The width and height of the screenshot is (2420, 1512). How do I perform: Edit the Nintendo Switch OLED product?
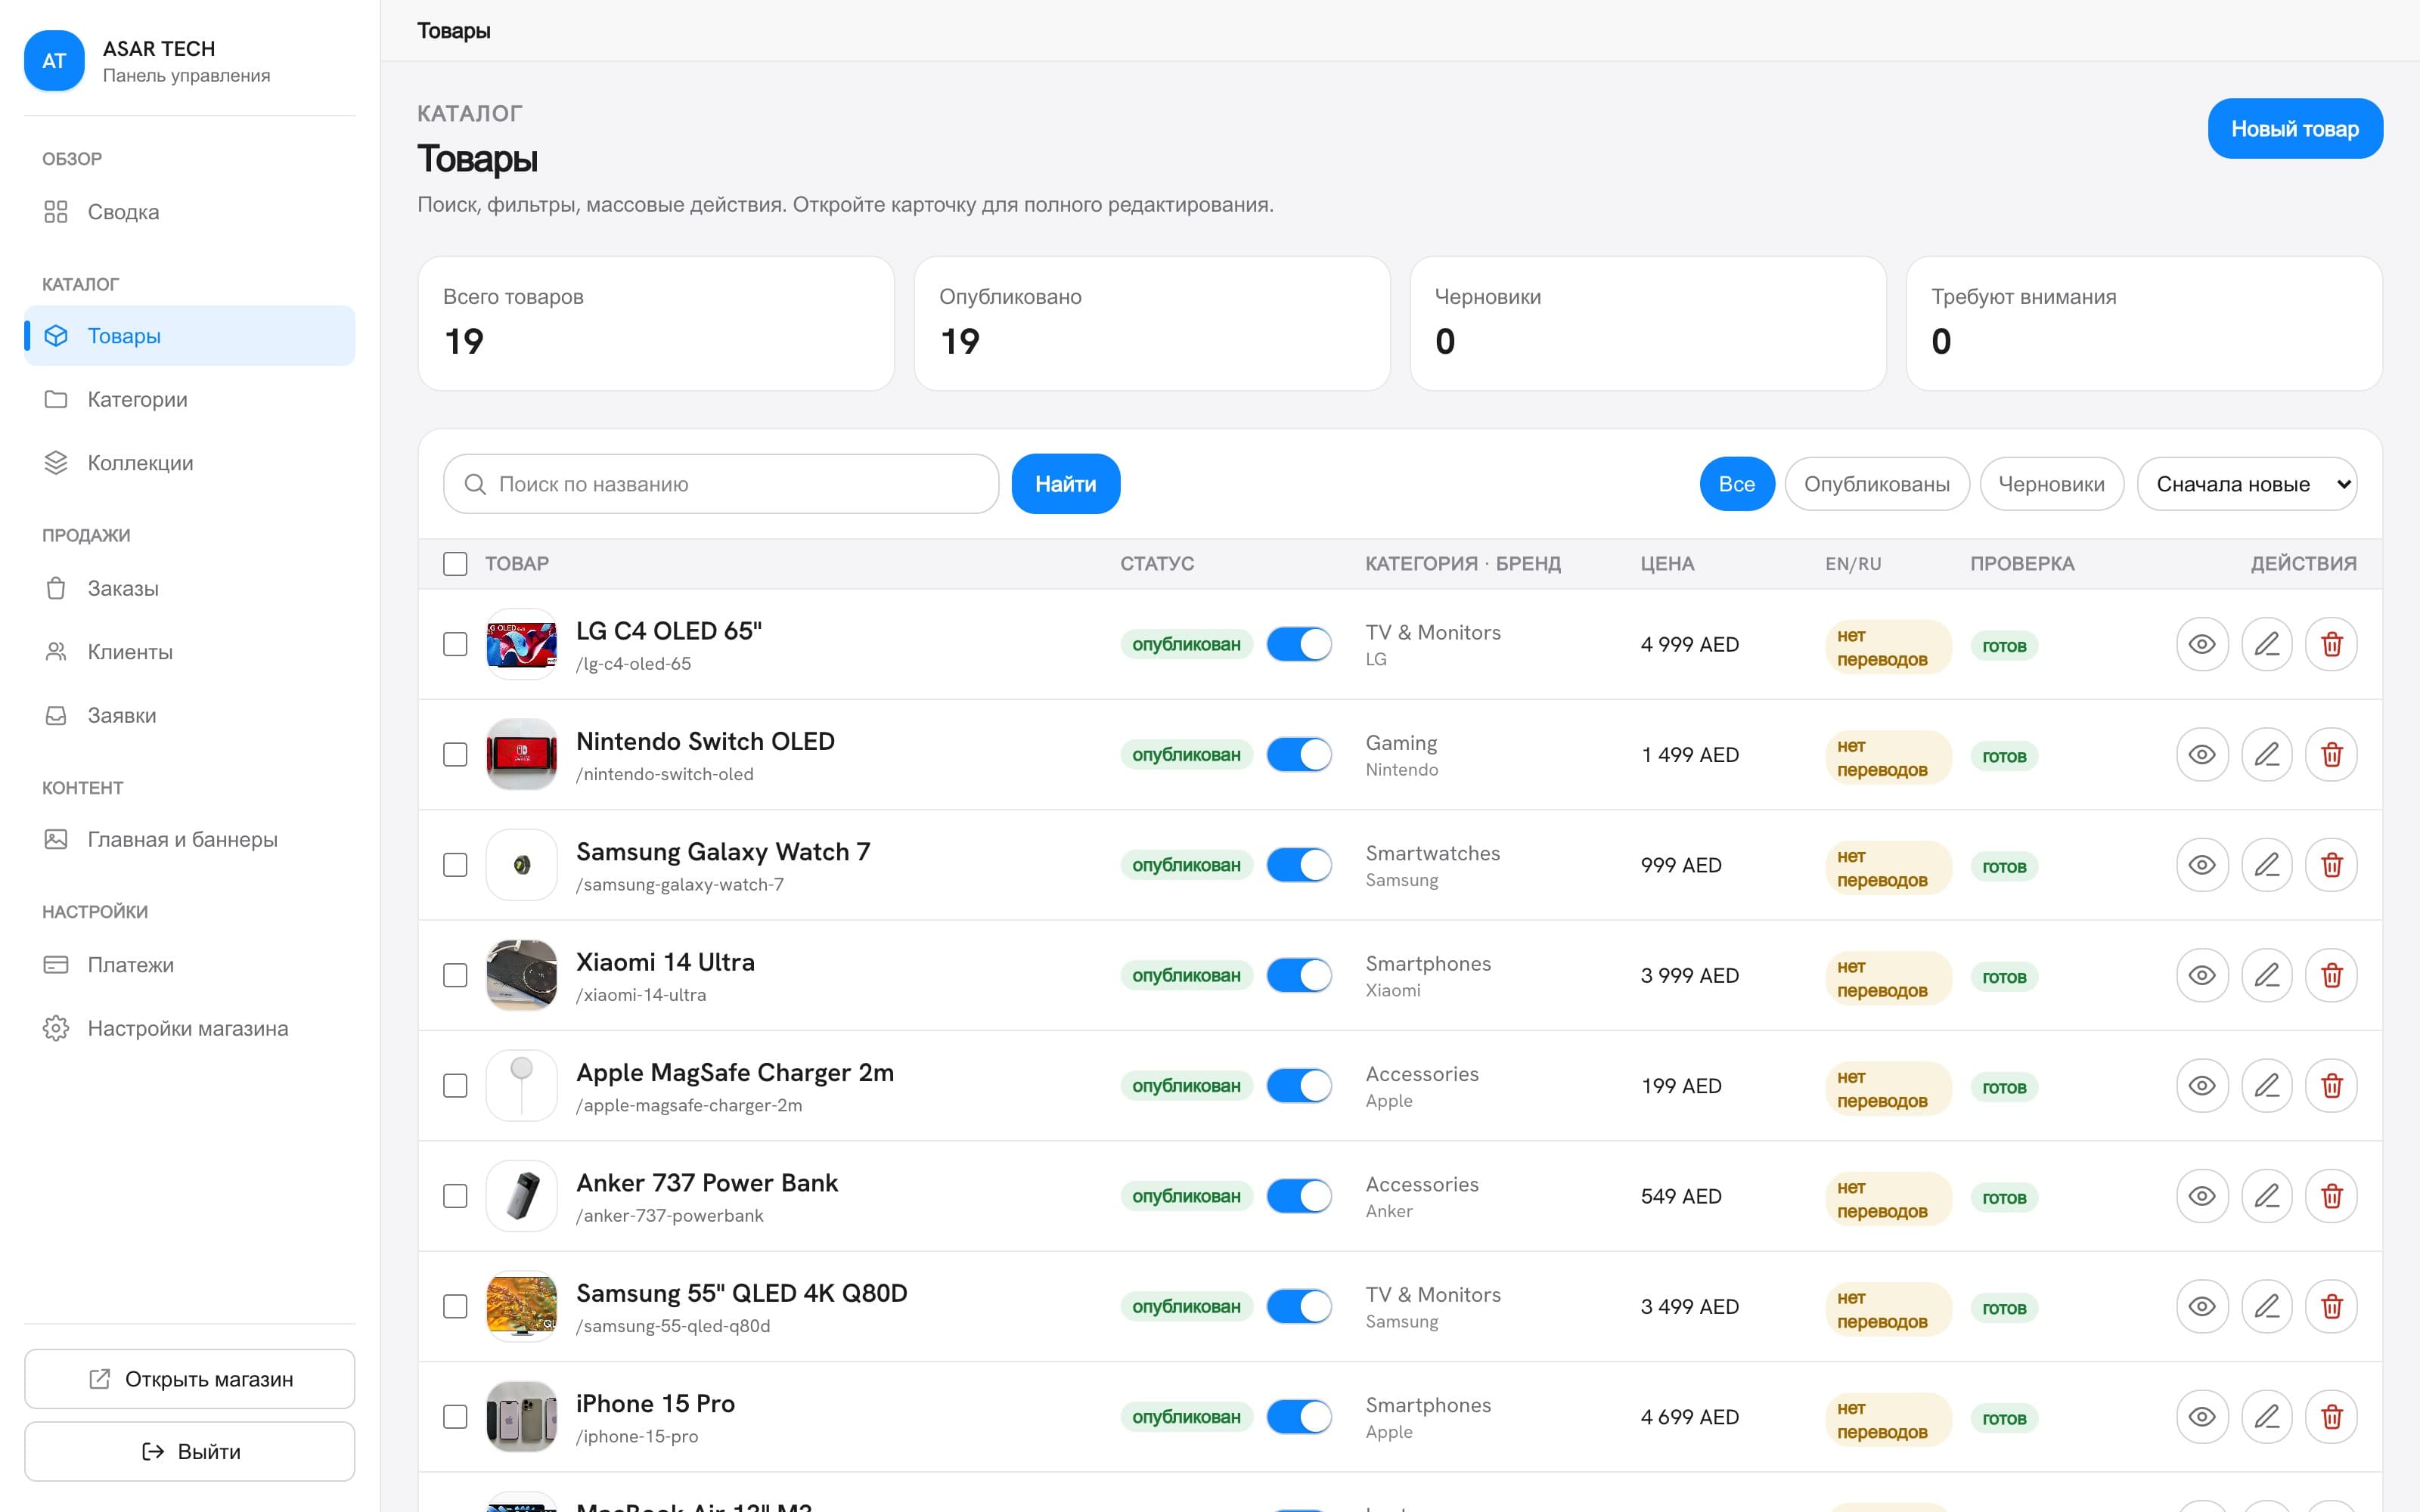point(2267,755)
